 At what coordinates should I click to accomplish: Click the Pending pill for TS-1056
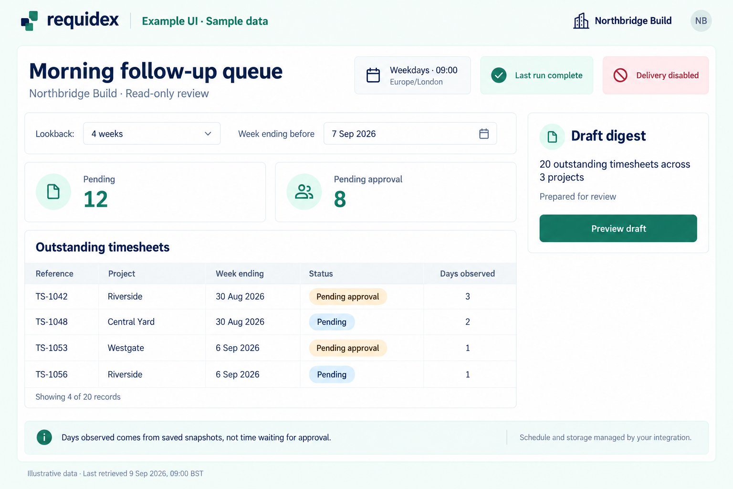point(332,374)
